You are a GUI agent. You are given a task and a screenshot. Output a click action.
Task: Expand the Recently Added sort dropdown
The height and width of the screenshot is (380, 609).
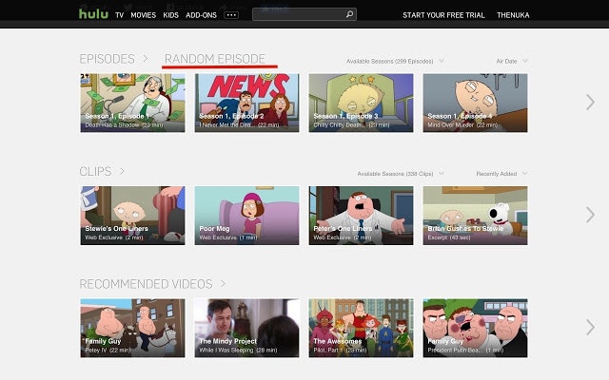(501, 174)
